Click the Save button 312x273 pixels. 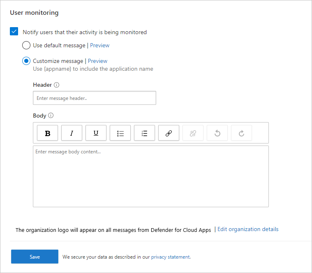click(x=35, y=257)
